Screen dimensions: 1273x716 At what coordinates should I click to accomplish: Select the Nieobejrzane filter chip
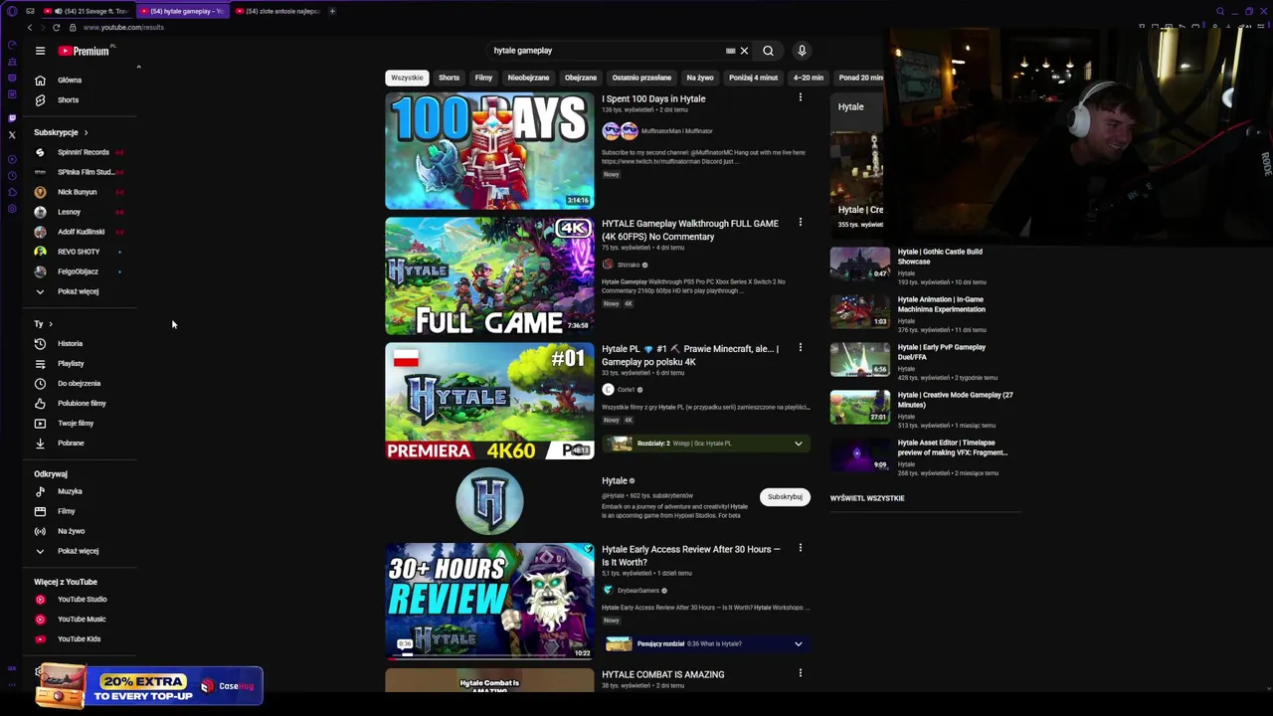click(528, 78)
